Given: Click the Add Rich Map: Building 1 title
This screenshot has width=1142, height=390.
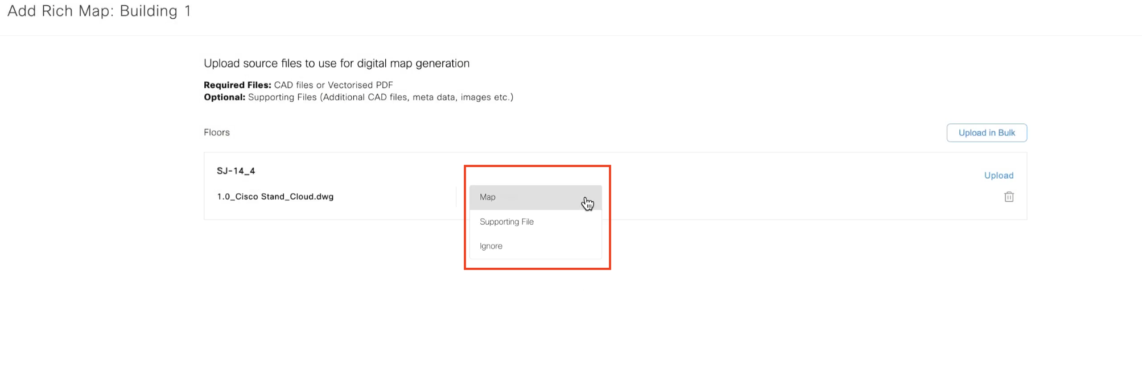Looking at the screenshot, I should [99, 11].
